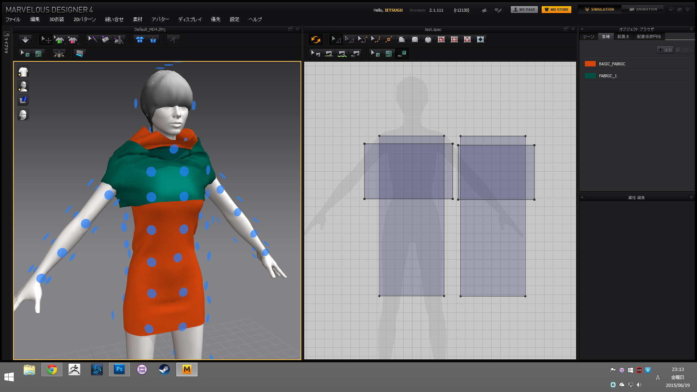Click the pink garment pin tool icon
697x392 pixels.
pos(73,40)
